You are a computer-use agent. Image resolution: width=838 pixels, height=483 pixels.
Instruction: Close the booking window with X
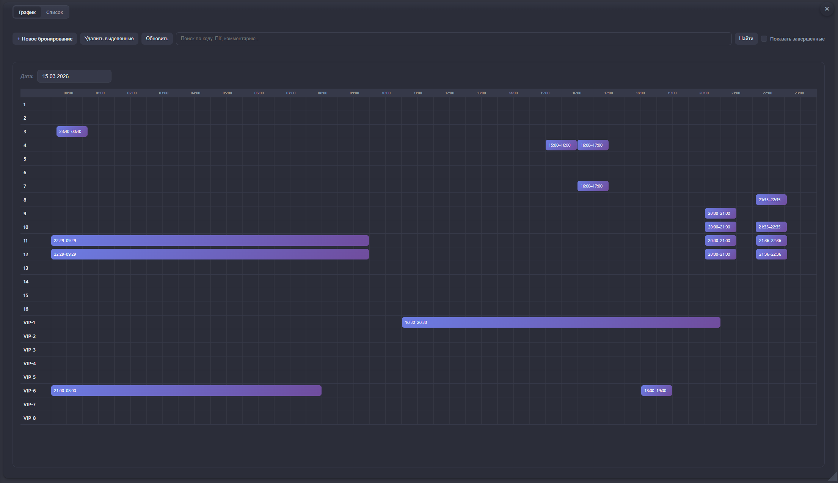coord(827,9)
